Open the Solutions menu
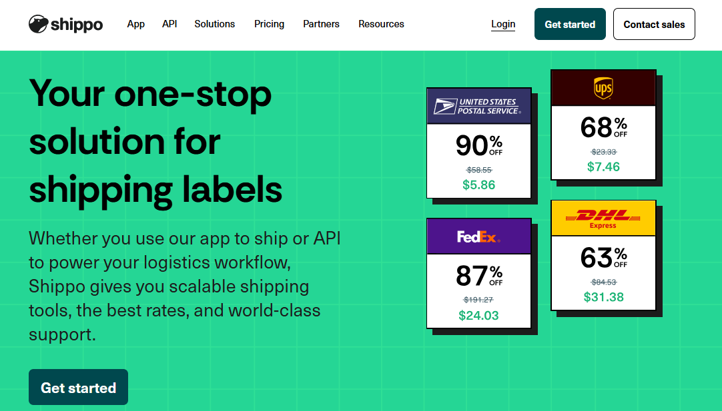This screenshot has width=722, height=411. pos(215,24)
